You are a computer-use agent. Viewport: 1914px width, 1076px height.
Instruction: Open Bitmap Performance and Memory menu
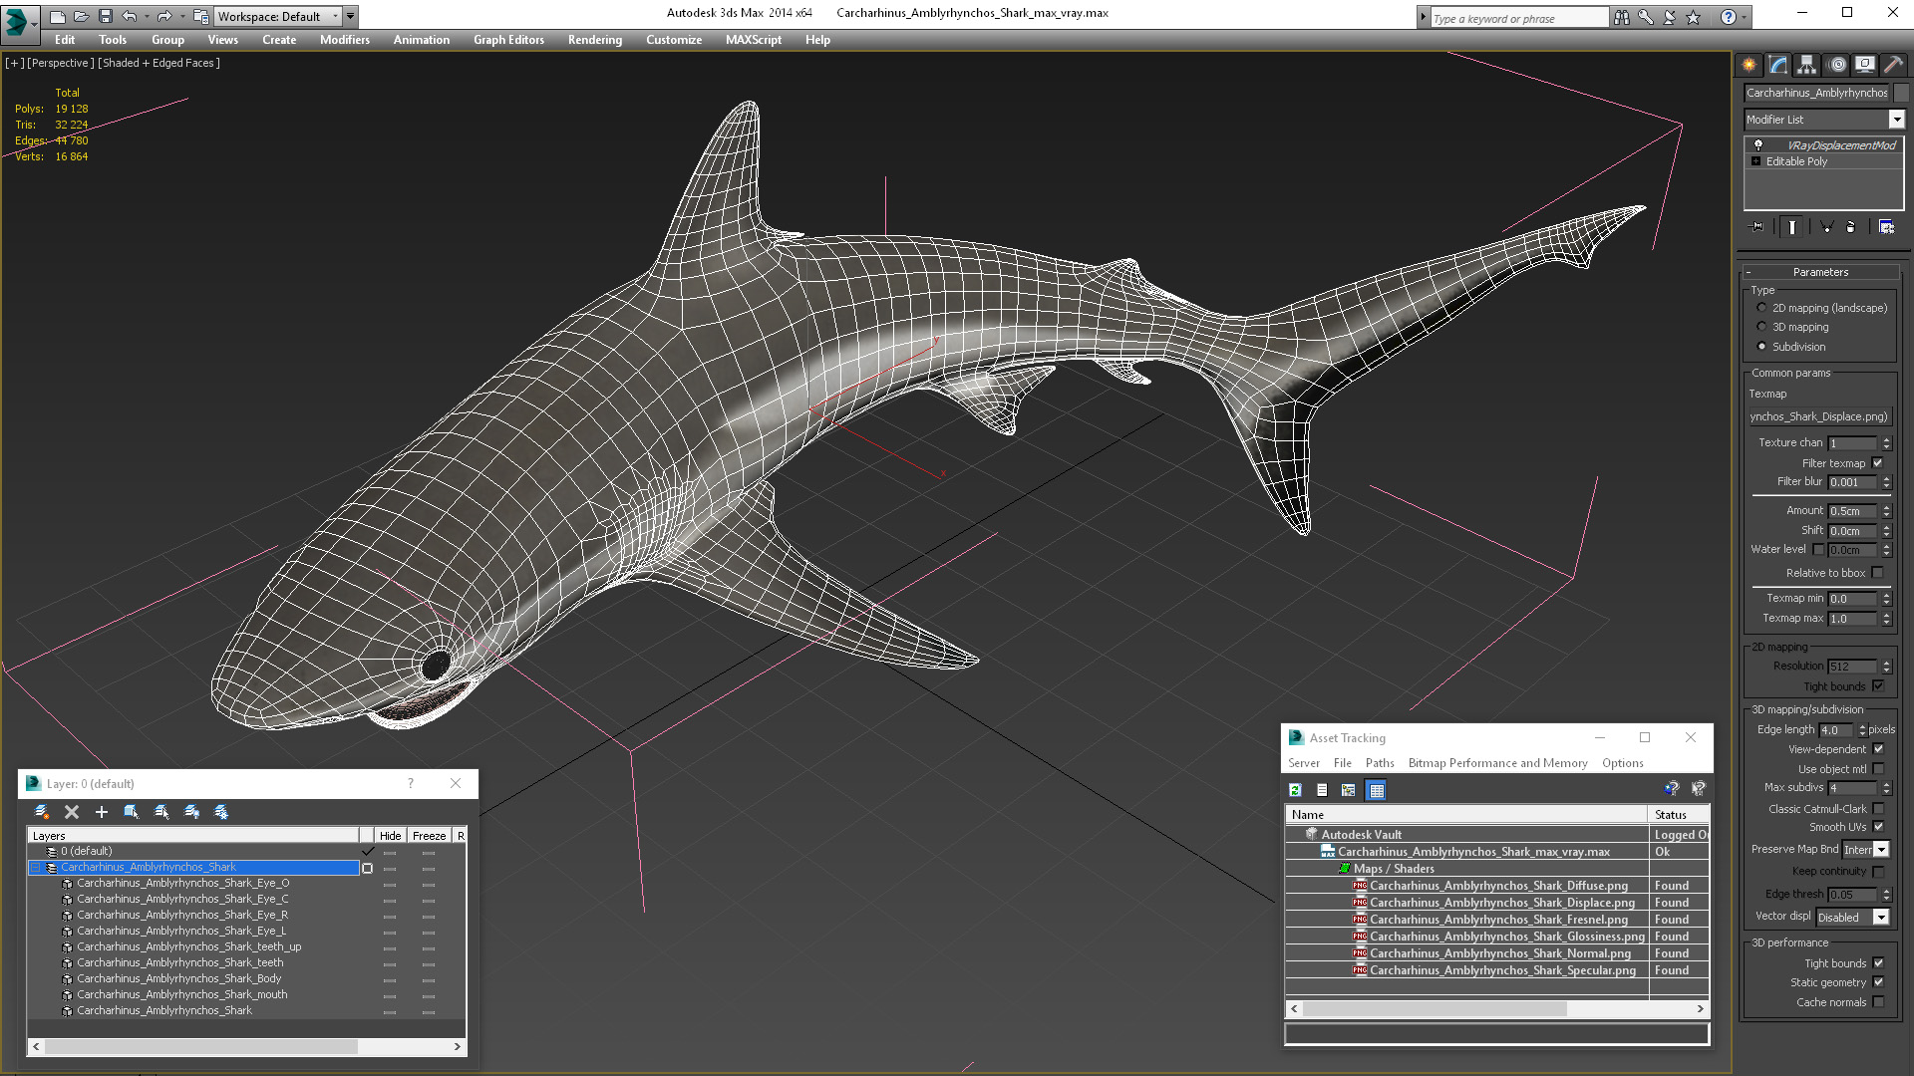1497,763
